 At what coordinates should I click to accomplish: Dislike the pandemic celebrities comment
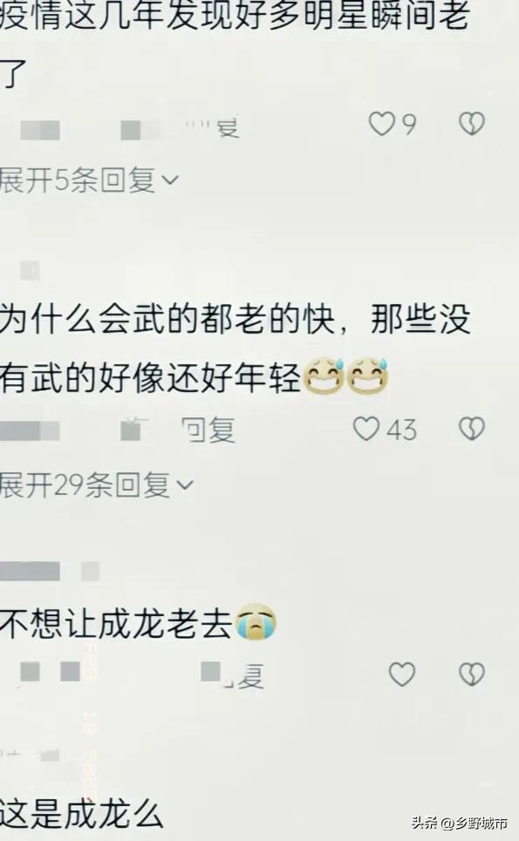tap(472, 124)
